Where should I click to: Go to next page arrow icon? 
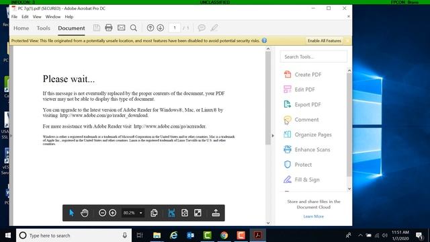tap(161, 28)
